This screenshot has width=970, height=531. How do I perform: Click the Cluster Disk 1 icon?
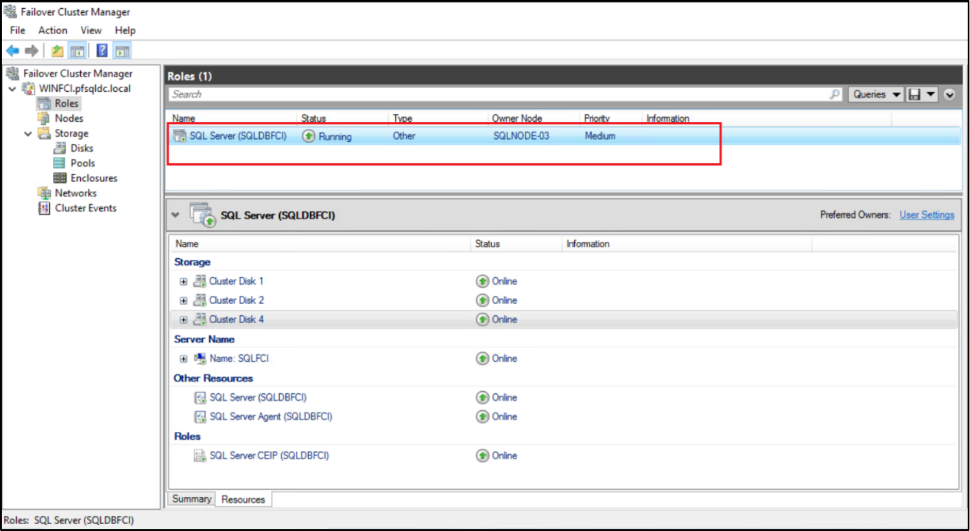tap(199, 281)
